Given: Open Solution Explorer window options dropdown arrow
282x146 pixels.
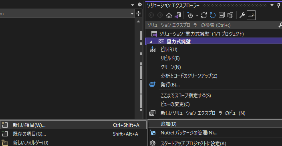Looking at the screenshot, I should 272,5.
